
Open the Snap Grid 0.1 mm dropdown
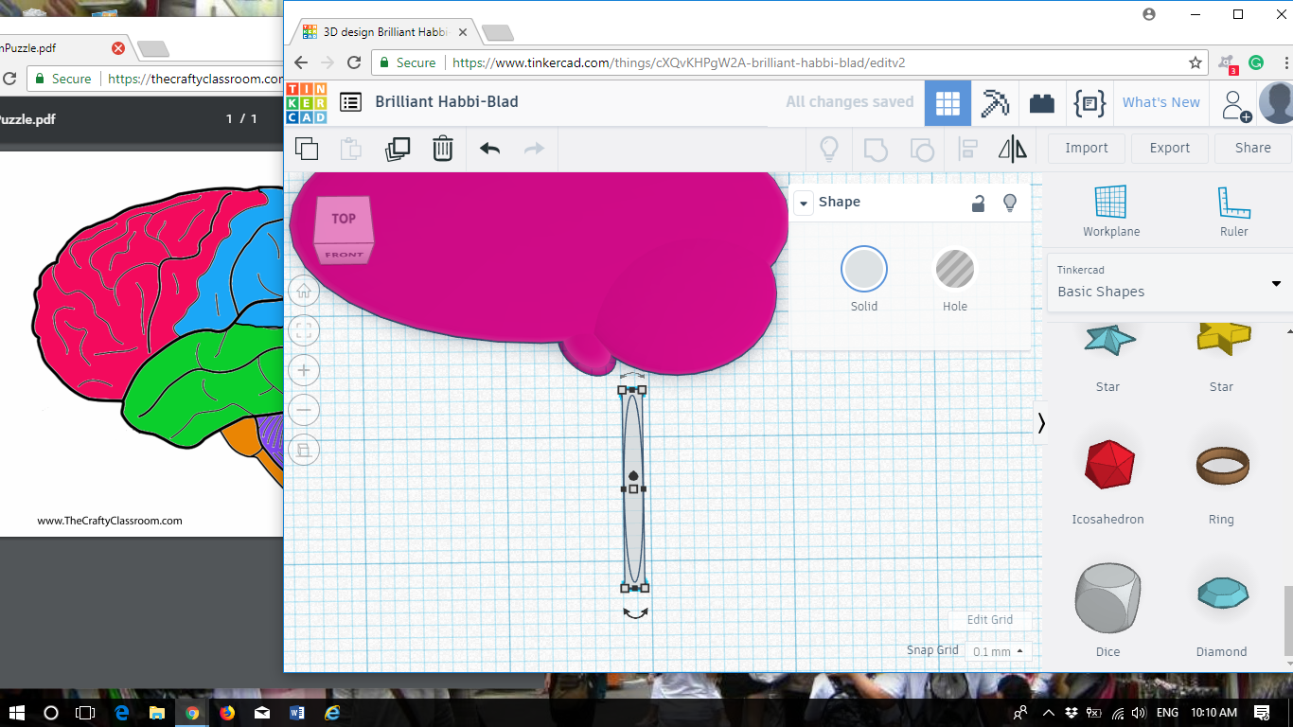[x=999, y=651]
